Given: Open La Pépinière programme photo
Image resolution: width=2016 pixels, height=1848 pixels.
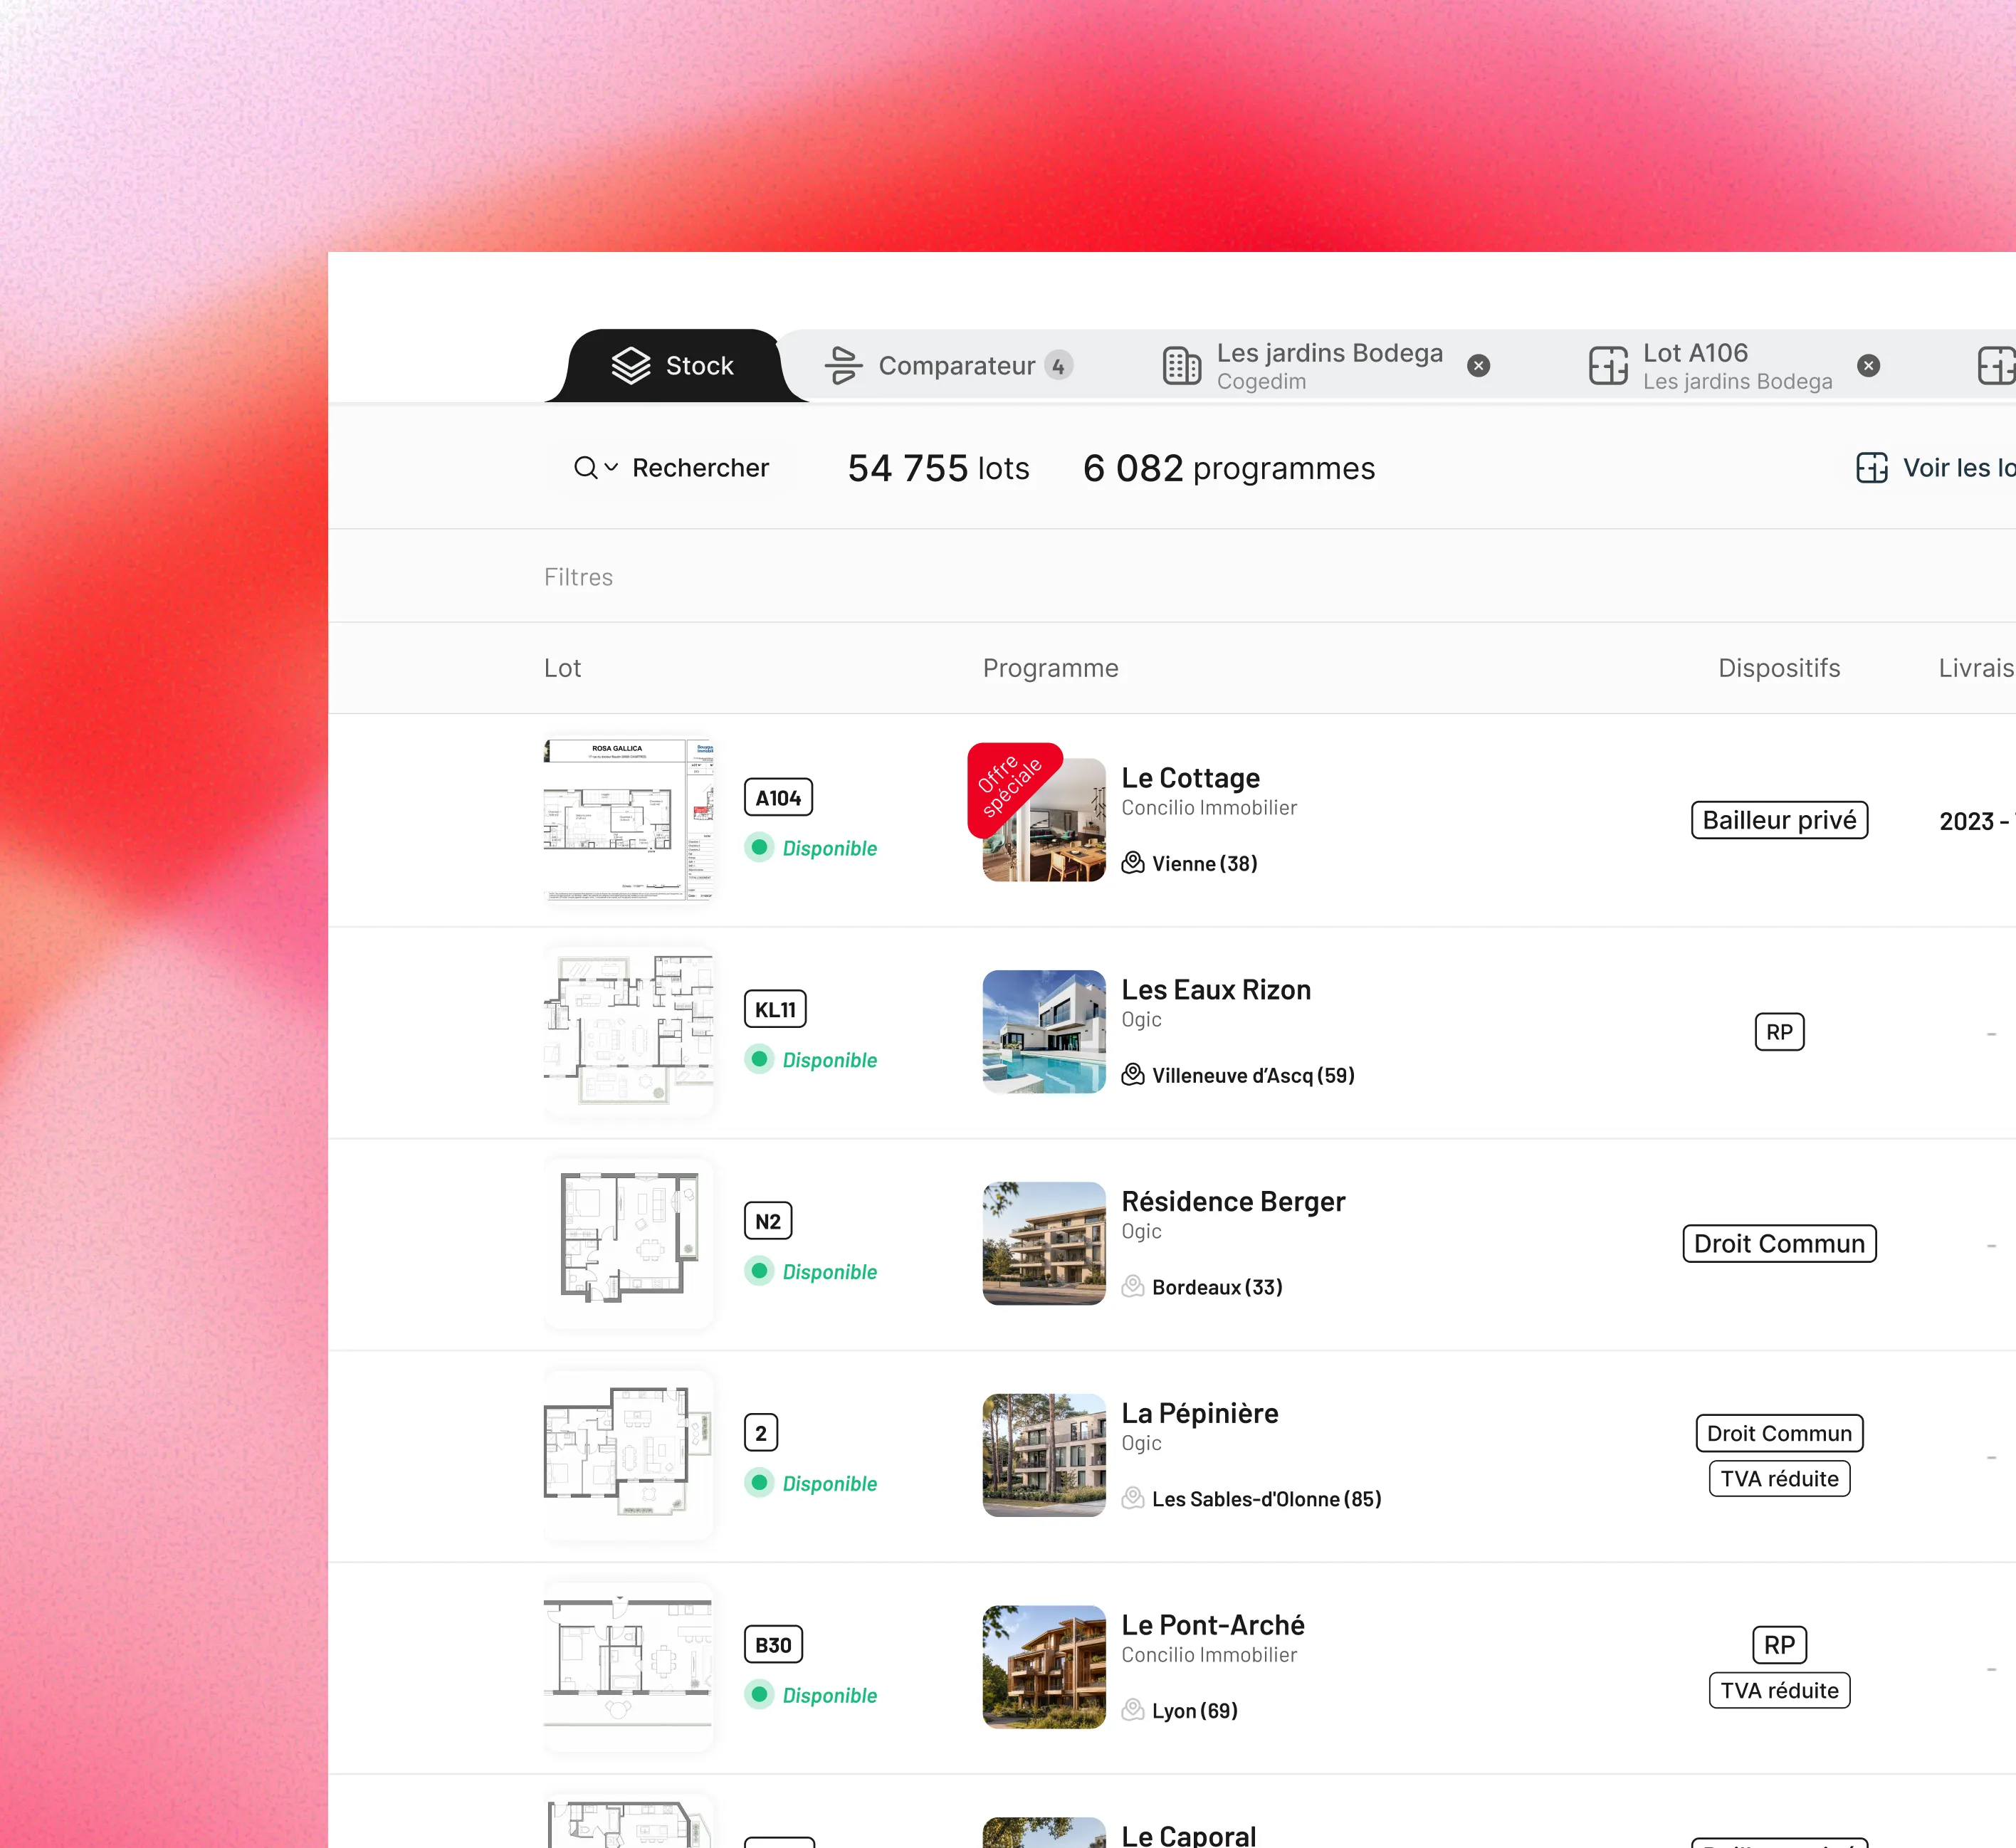Looking at the screenshot, I should pyautogui.click(x=1044, y=1456).
